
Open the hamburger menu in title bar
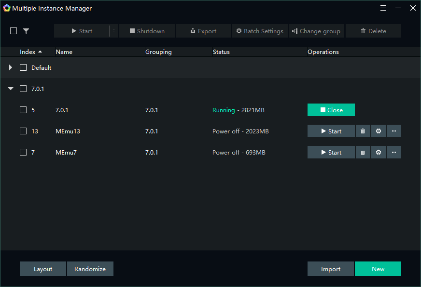pos(383,8)
